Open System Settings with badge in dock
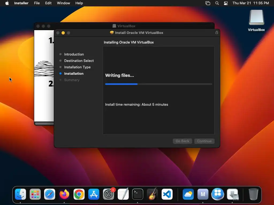 tap(108, 194)
